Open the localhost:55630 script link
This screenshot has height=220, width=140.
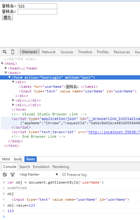click(x=114, y=132)
